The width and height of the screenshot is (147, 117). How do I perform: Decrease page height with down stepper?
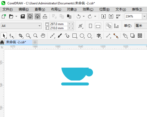[x=69, y=28]
